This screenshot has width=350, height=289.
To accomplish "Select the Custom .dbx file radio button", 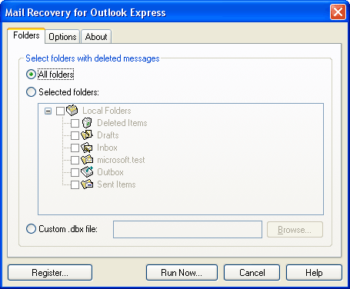I will pyautogui.click(x=31, y=229).
